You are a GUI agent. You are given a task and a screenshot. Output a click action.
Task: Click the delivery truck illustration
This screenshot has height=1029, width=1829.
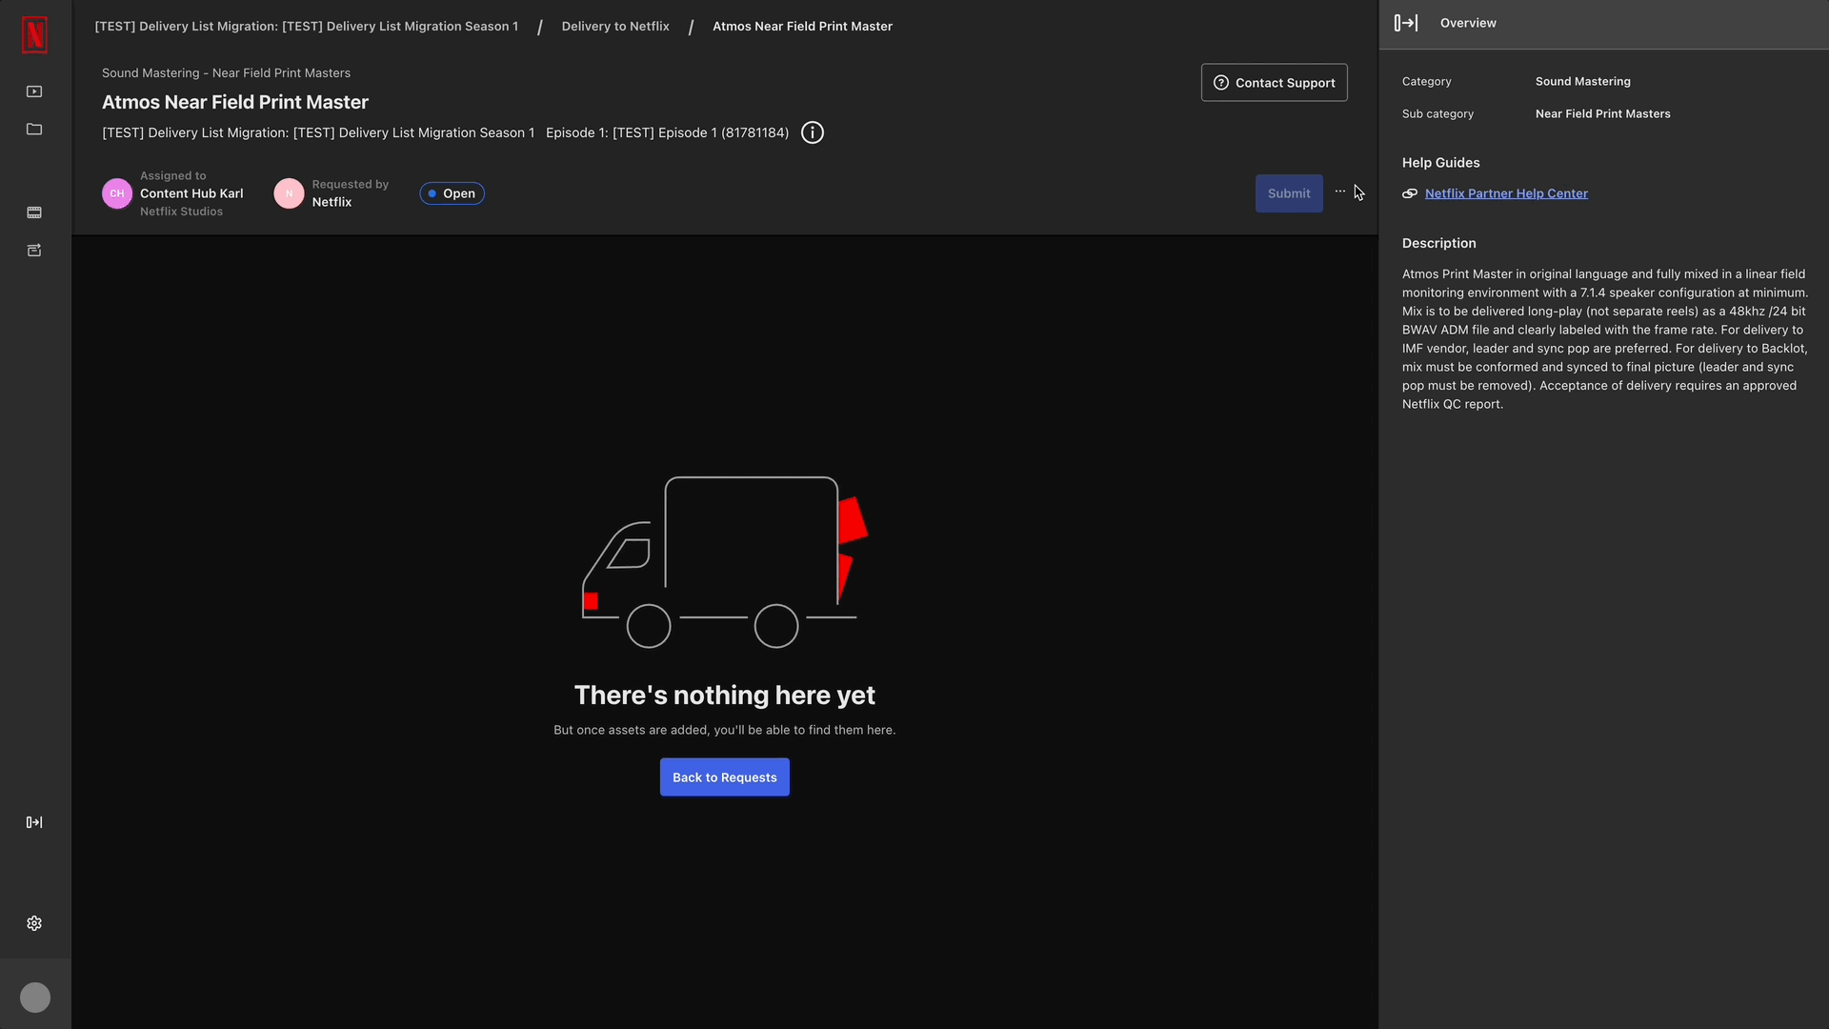725,562
